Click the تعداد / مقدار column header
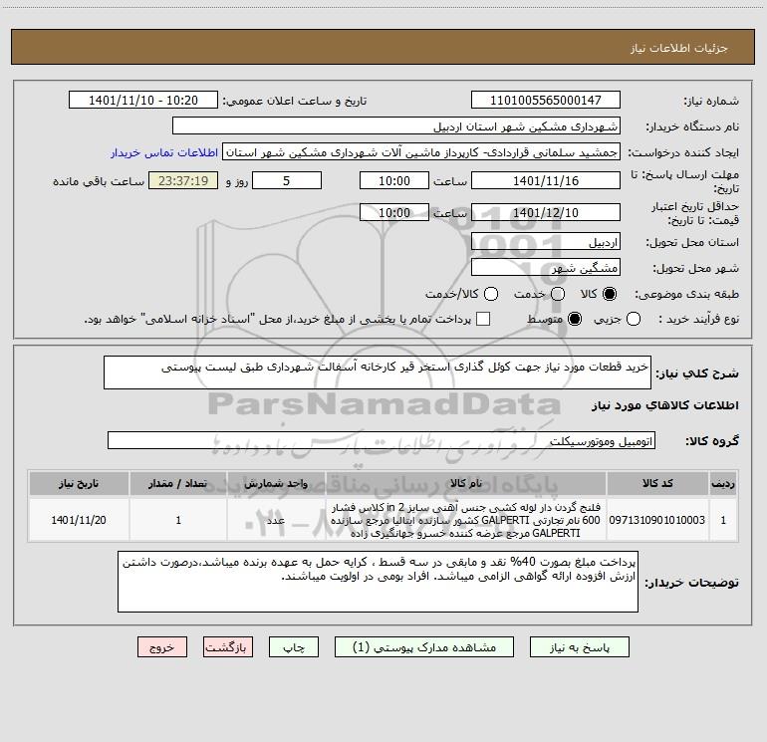Viewport: 767px width, 742px height. (178, 484)
